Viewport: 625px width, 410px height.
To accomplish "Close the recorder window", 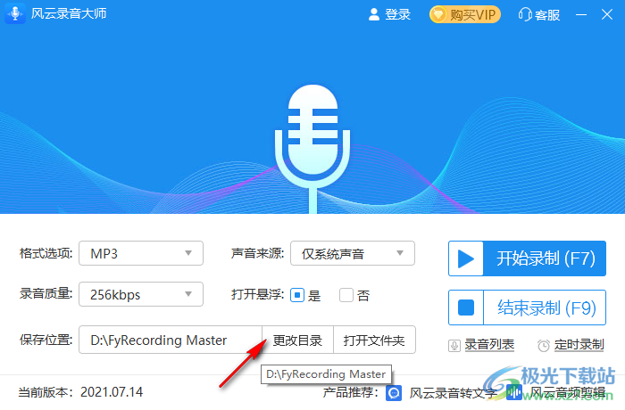I will pos(607,15).
